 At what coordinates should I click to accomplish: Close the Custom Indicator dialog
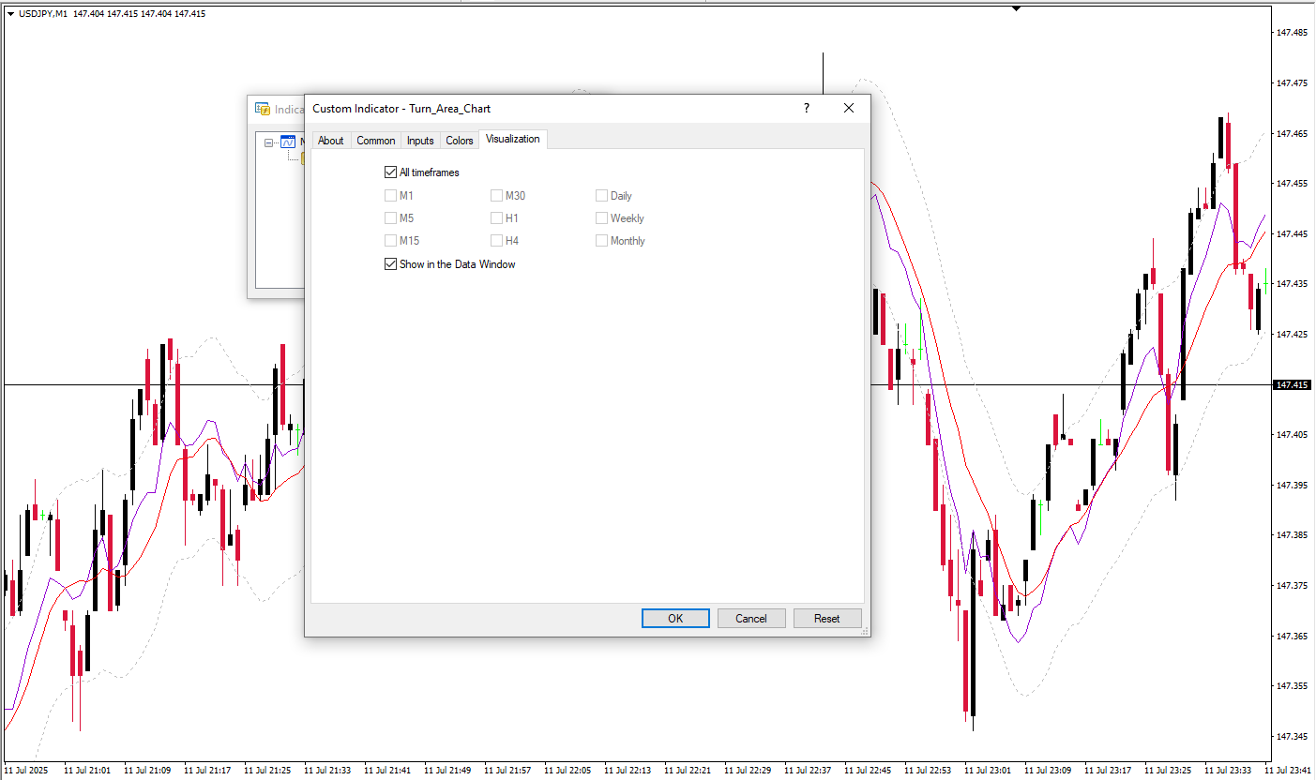tap(849, 109)
